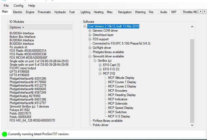Click Software tree scrollbar up arrow

tap(192, 27)
